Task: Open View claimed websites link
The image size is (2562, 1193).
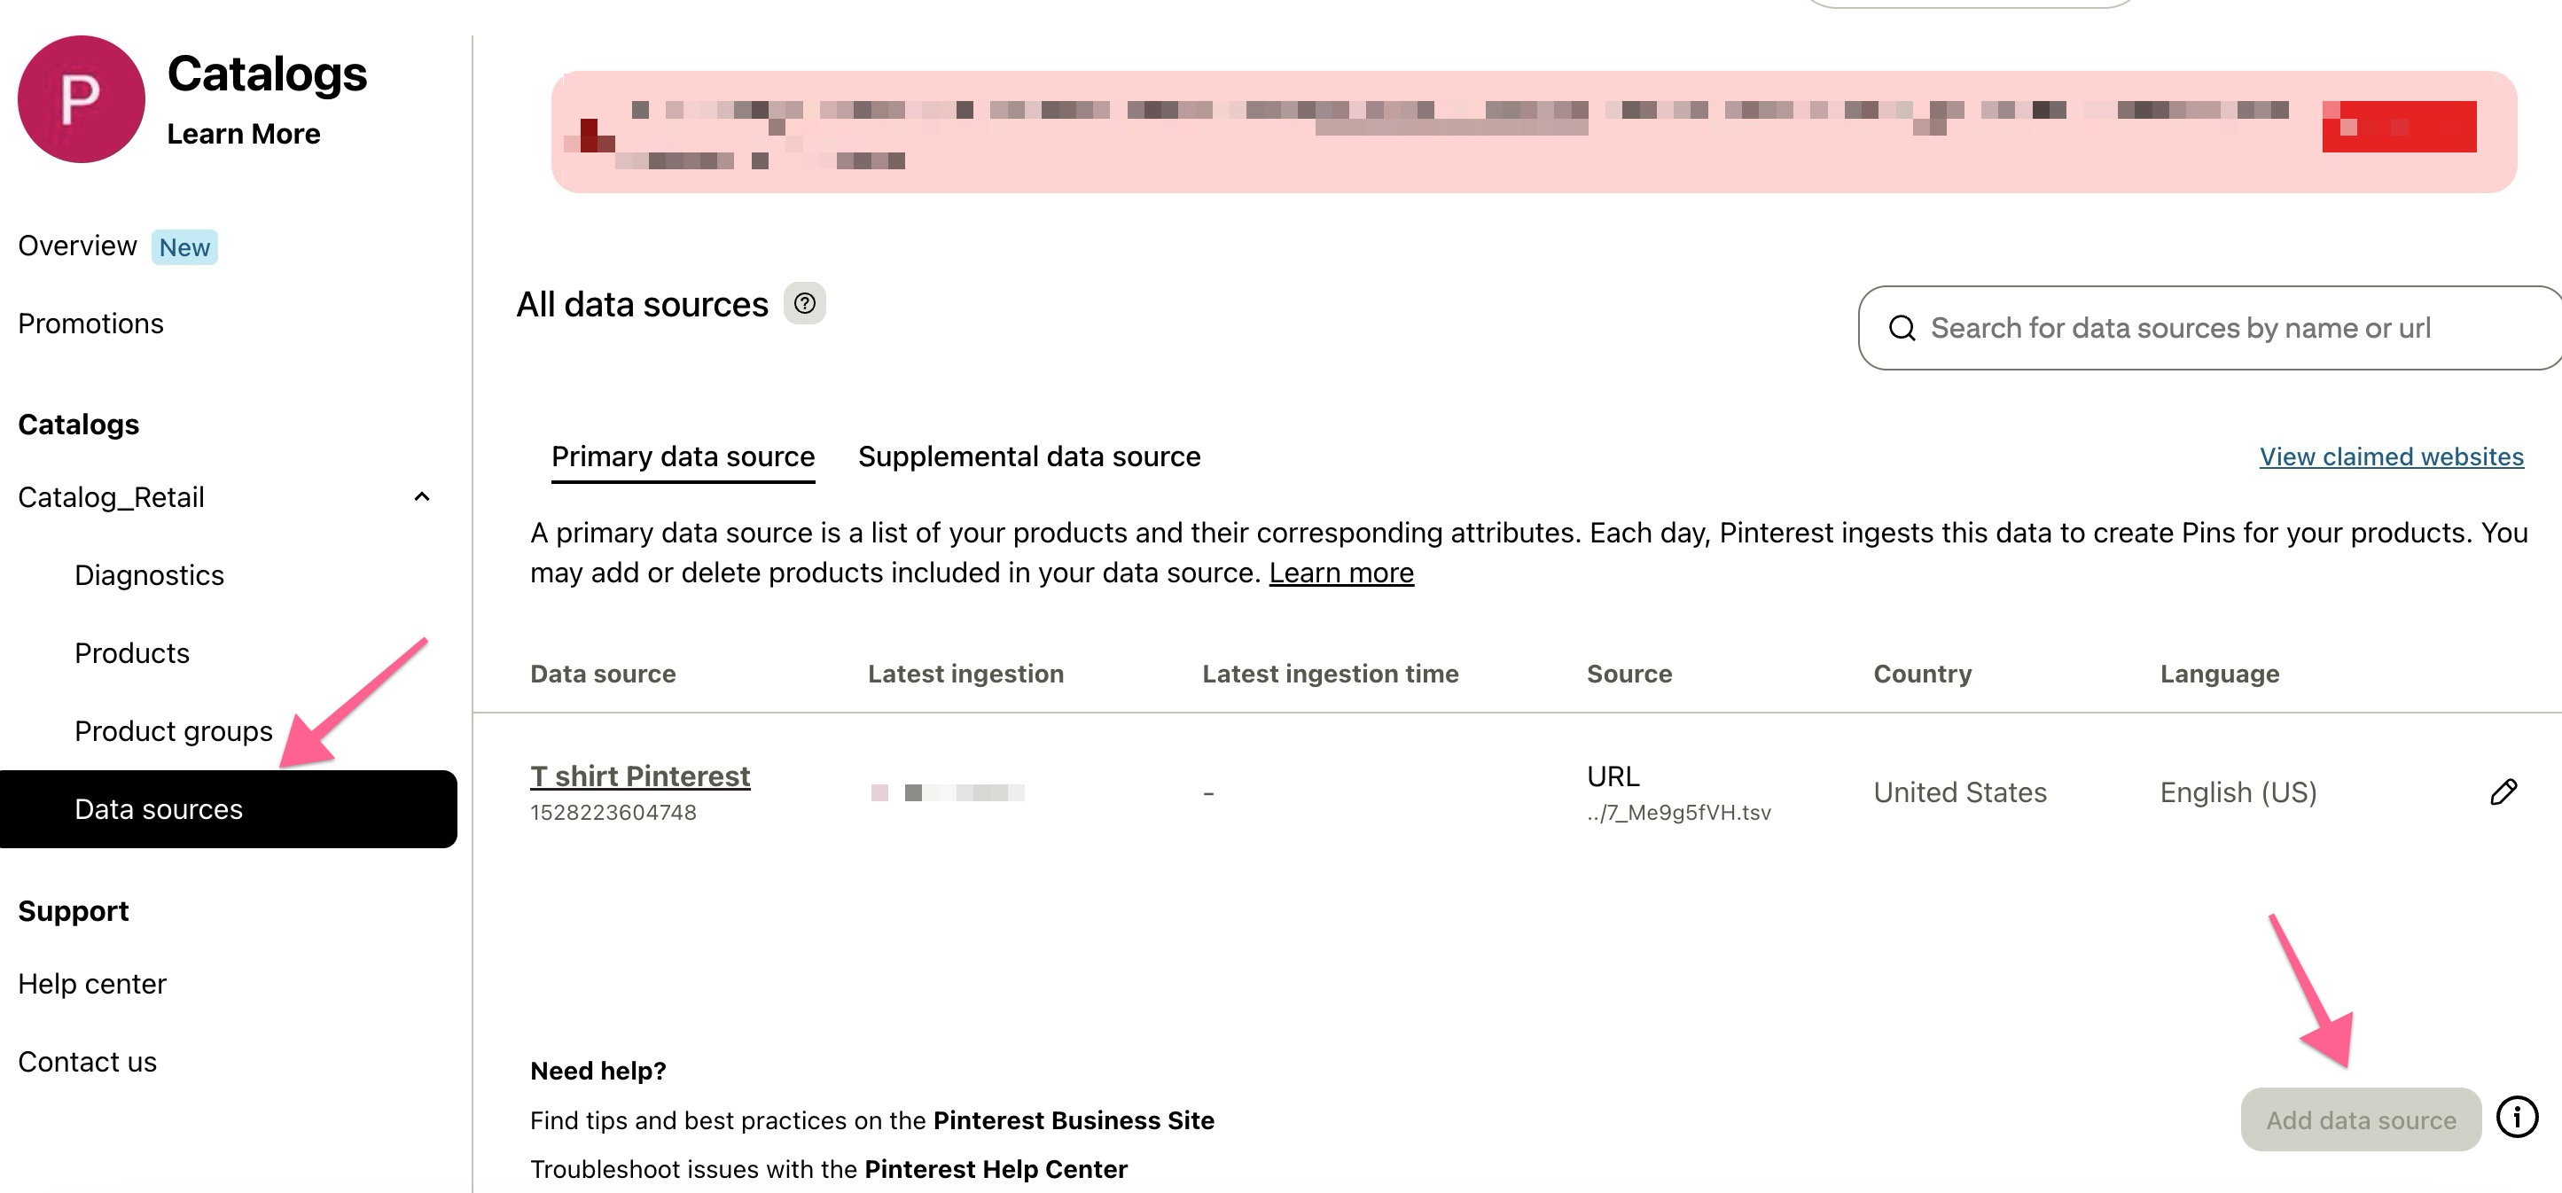Action: (2391, 456)
